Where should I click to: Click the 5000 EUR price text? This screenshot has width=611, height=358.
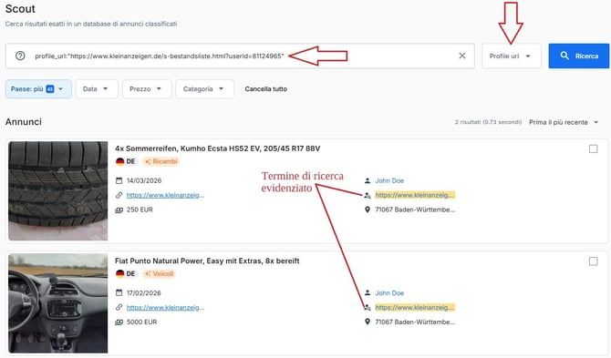[x=142, y=322]
